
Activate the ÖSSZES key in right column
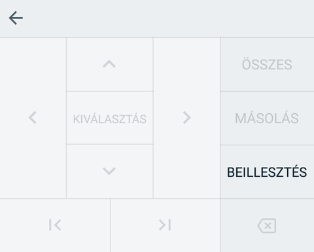[x=267, y=64]
